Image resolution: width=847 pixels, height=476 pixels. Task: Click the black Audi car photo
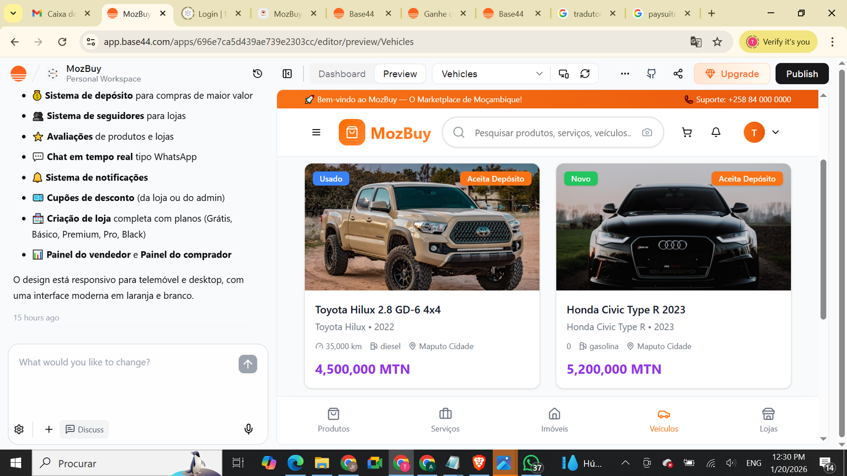673,227
